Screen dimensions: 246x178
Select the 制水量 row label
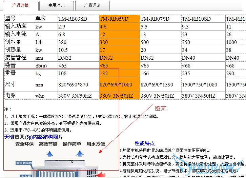(x=13, y=42)
